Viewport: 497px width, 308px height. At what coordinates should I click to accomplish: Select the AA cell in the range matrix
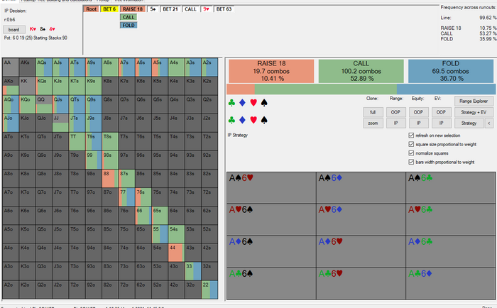coord(11,67)
